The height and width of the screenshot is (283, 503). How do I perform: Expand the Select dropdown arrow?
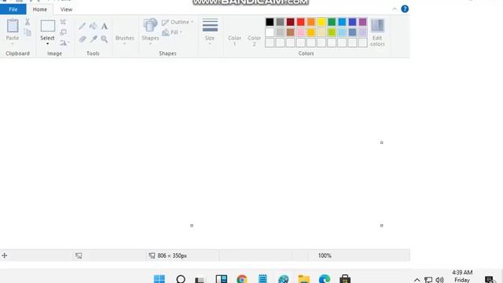click(47, 44)
